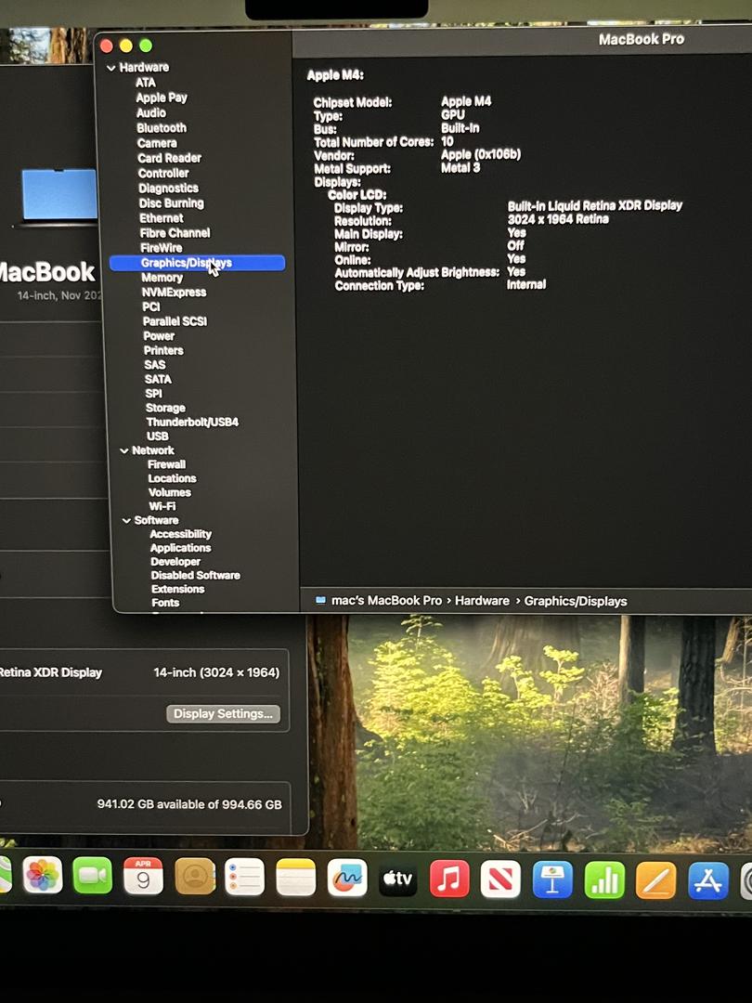Select Wi-Fi under Network
This screenshot has width=752, height=1003.
click(x=162, y=506)
